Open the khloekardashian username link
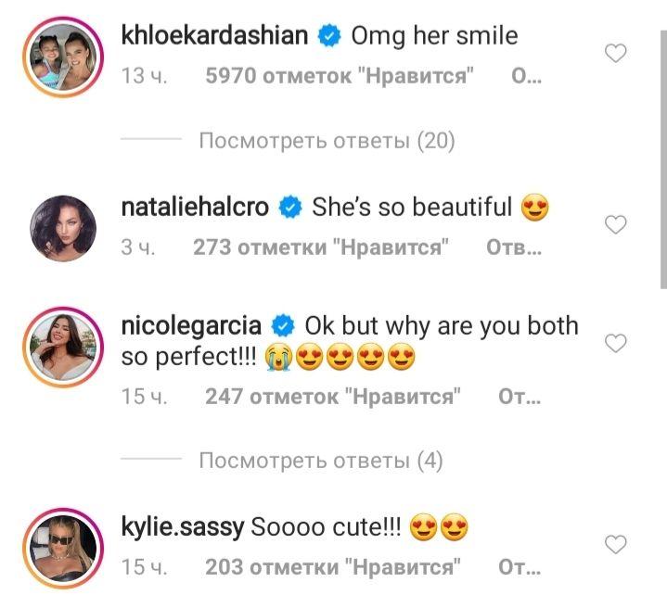This screenshot has width=667, height=595. (x=214, y=36)
